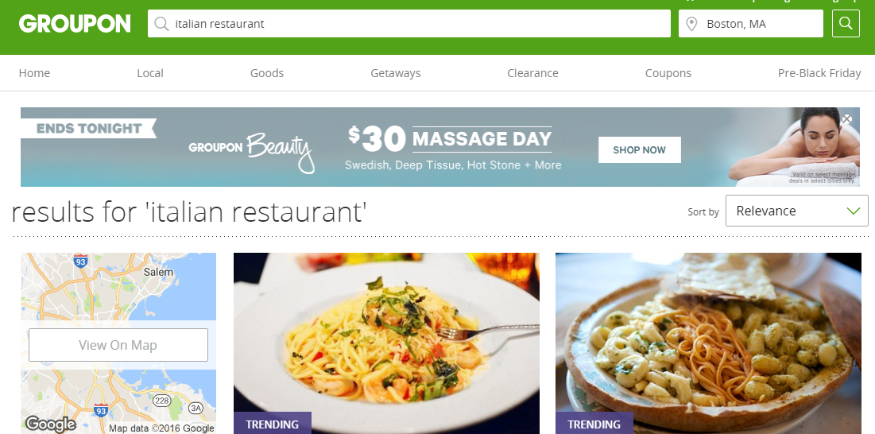The image size is (875, 434).
Task: Click the Google logo on the map
Action: pyautogui.click(x=50, y=424)
